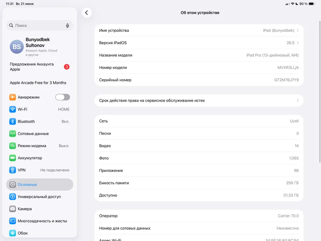Tap the Ucell network value
The height and width of the screenshot is (241, 321).
(x=294, y=121)
